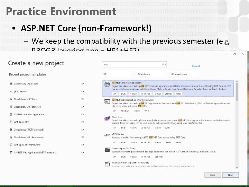Open recent Console App (.NET Core) template

click(26, 84)
